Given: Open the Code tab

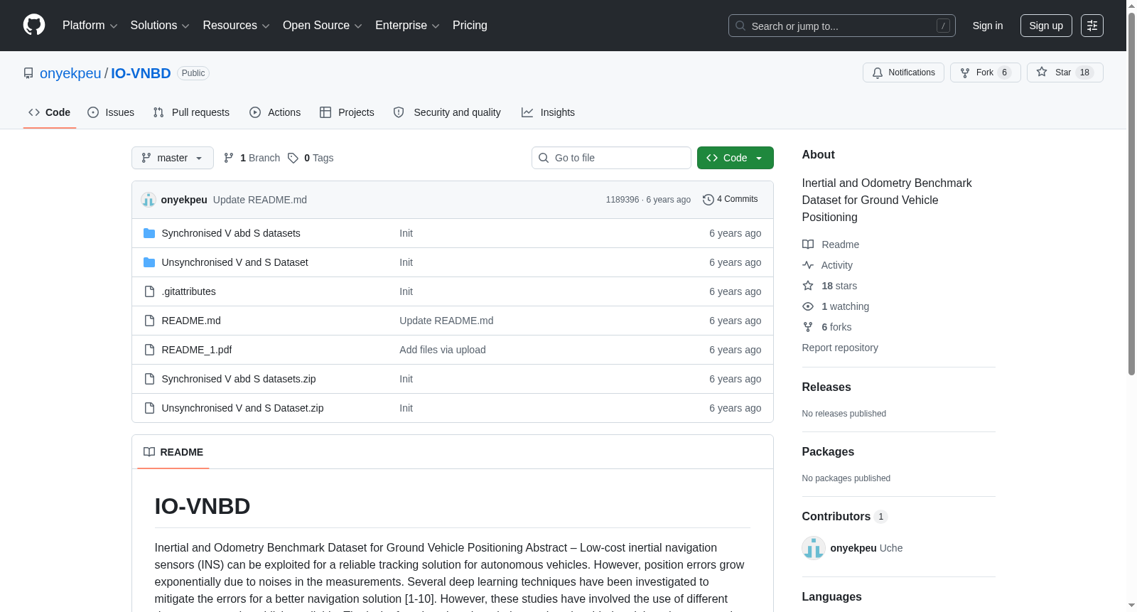Looking at the screenshot, I should [49, 112].
